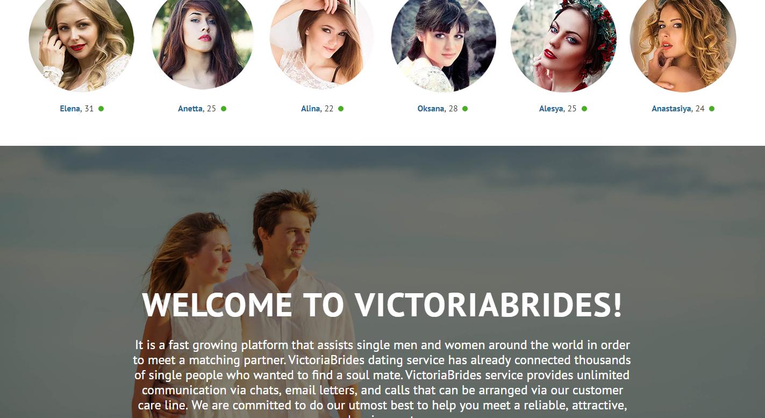765x418 pixels.
Task: Click green online dot beside Anastasiya
Action: pos(712,109)
